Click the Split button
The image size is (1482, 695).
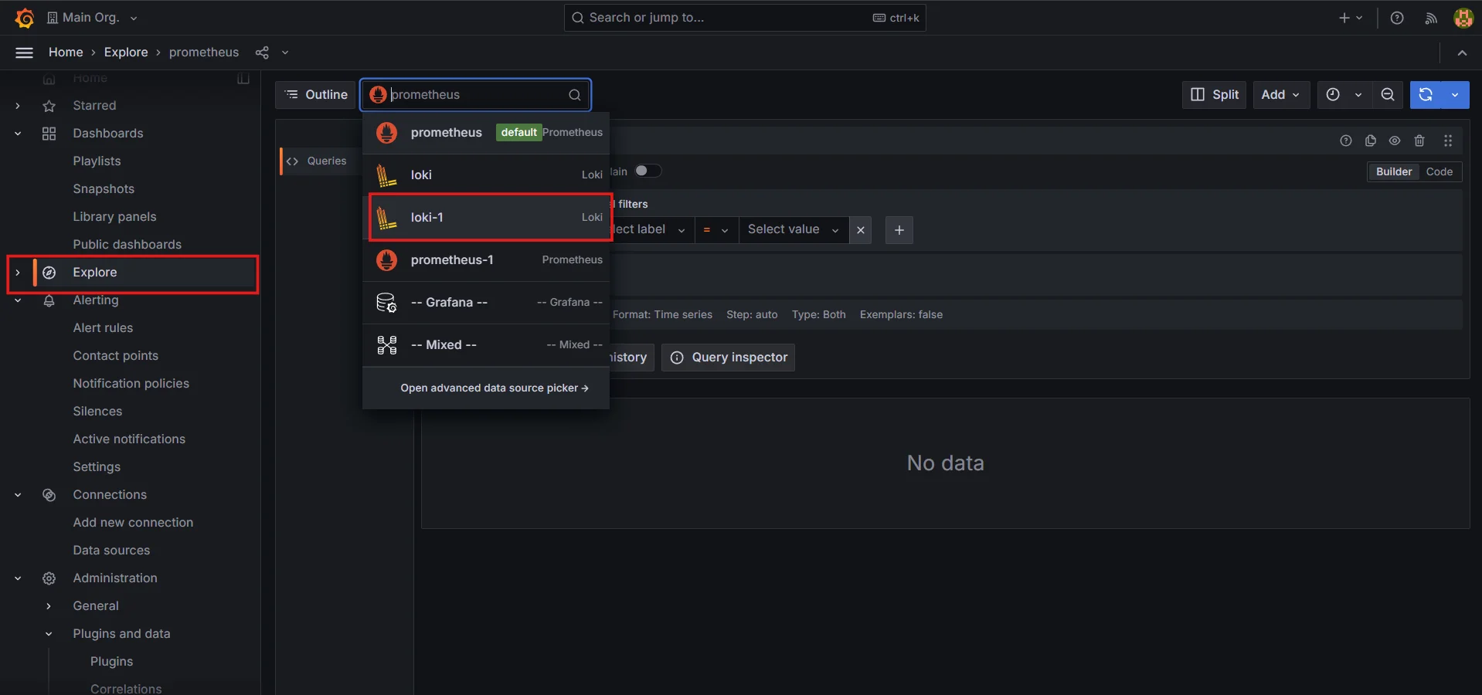[x=1214, y=94]
